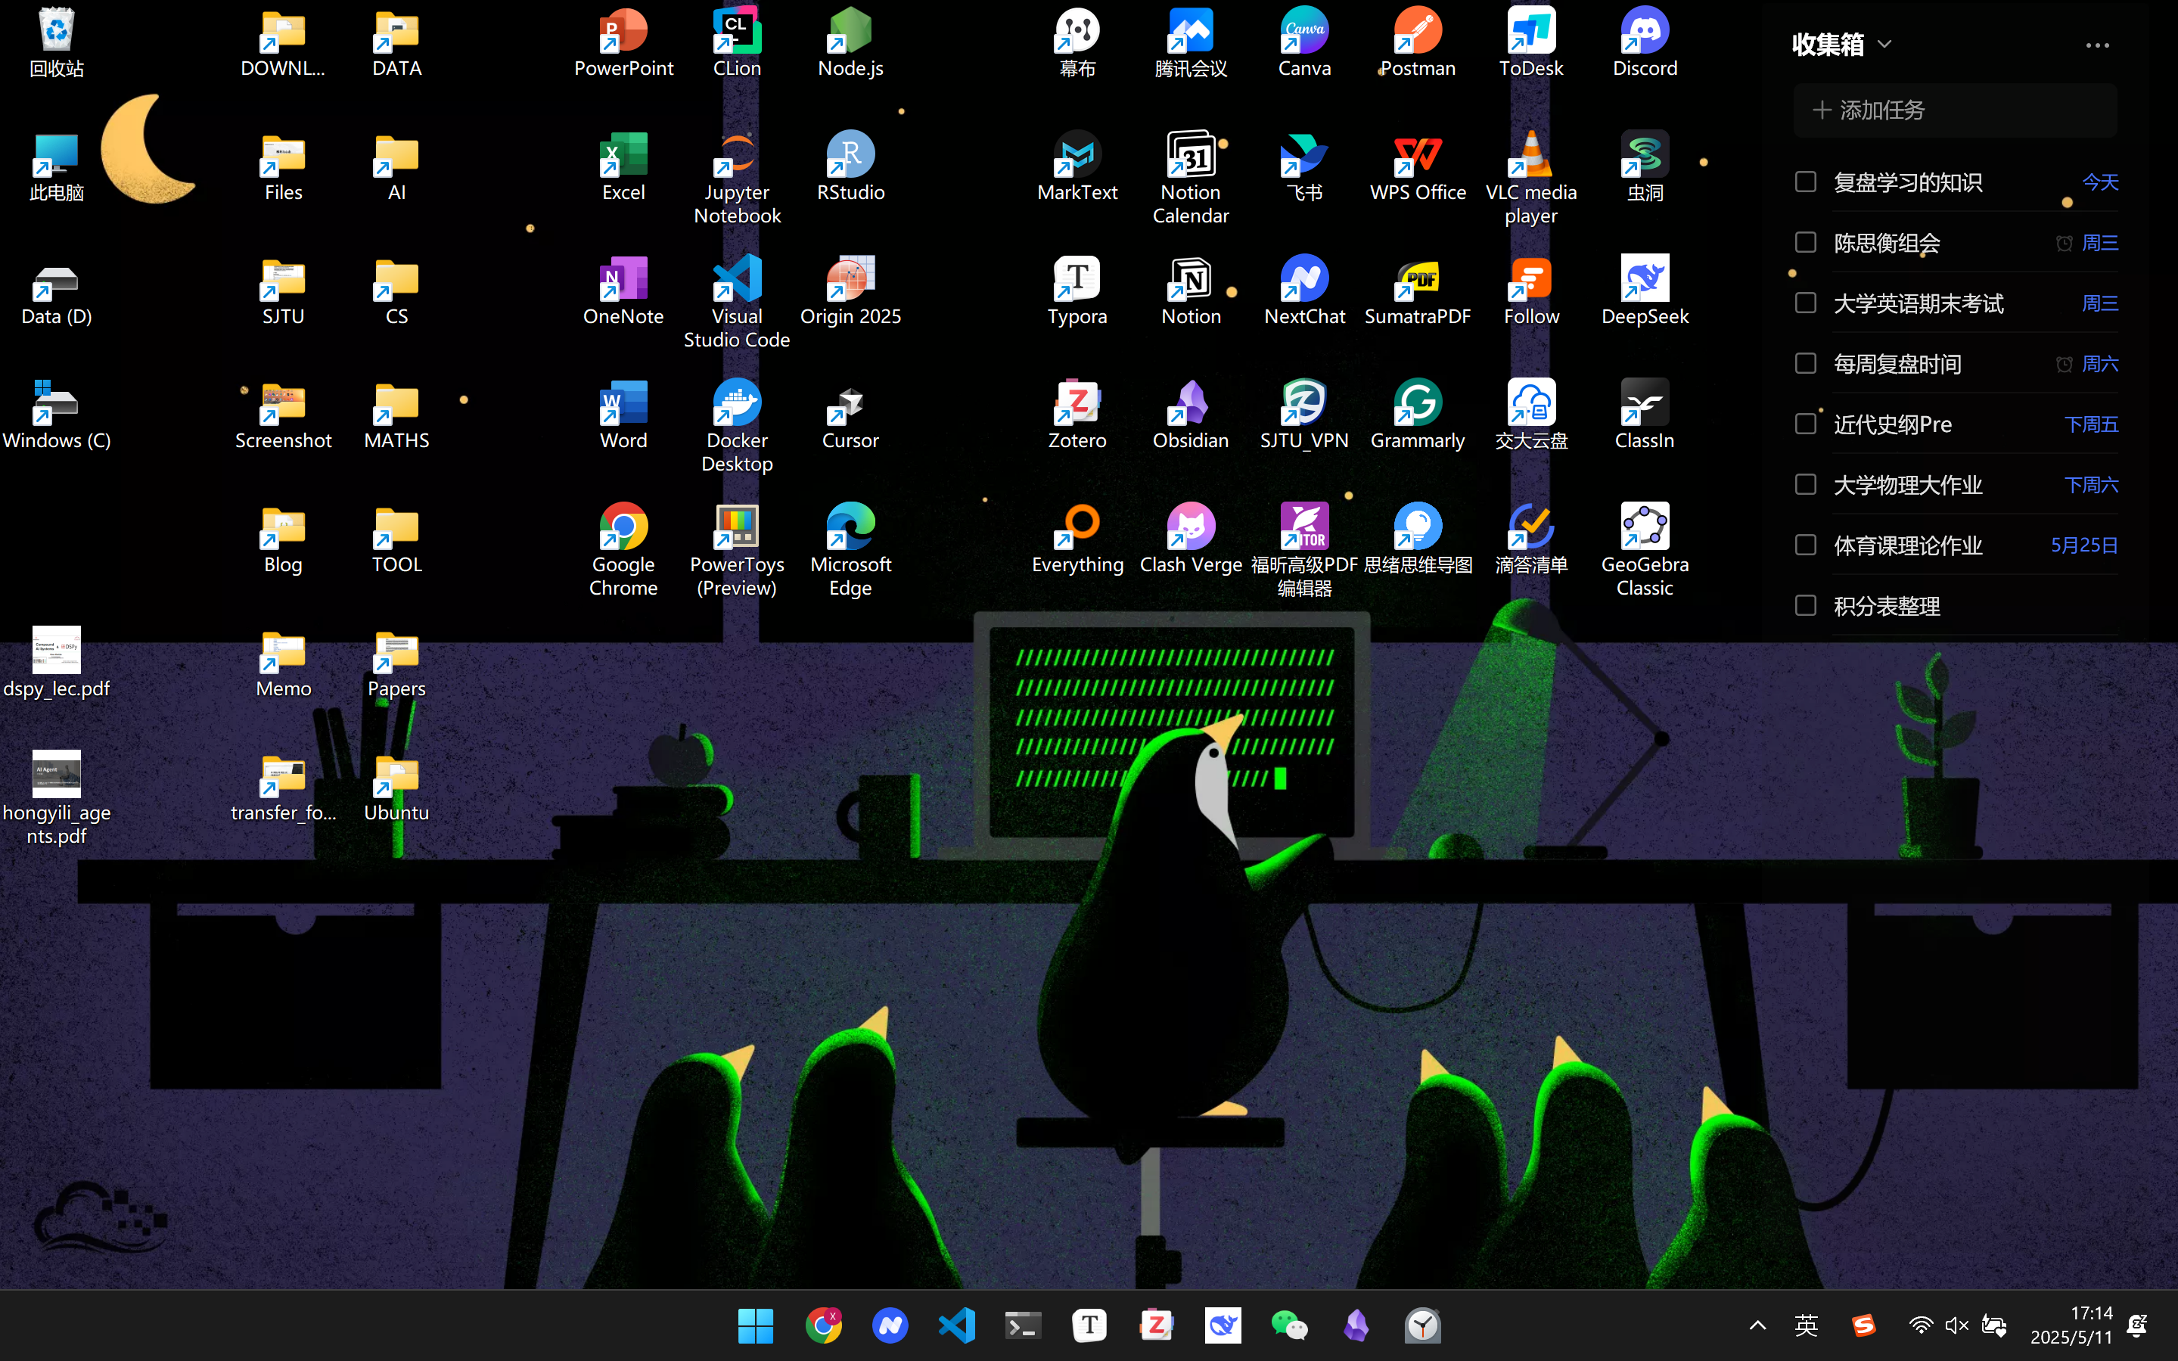The height and width of the screenshot is (1361, 2178).
Task: Open the widget's three-dot more menu
Action: point(2097,45)
